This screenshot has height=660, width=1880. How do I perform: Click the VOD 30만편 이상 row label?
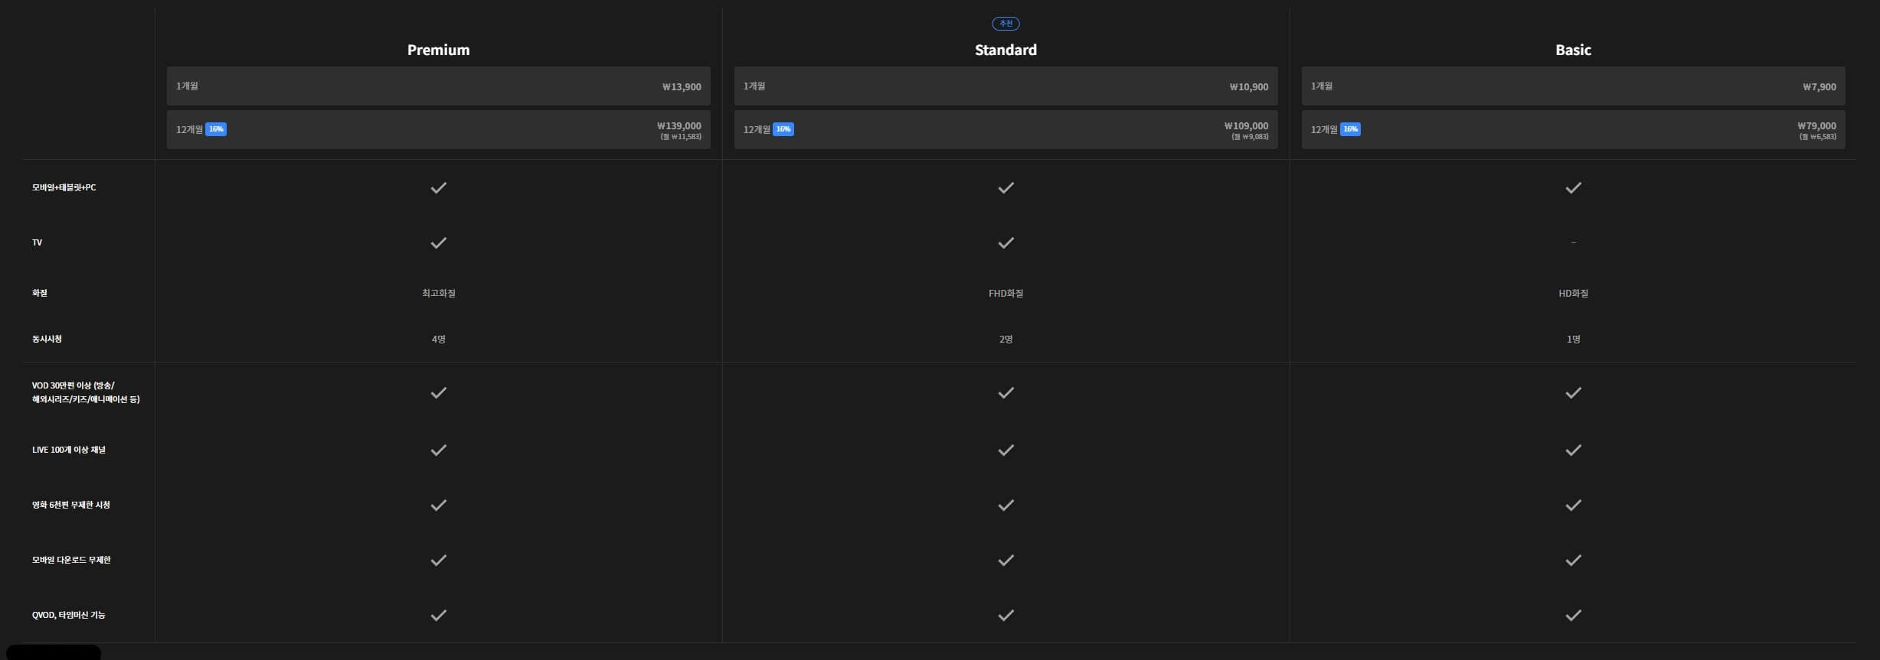86,392
